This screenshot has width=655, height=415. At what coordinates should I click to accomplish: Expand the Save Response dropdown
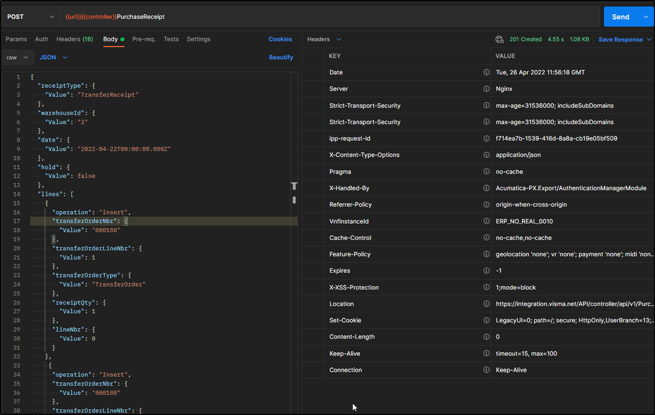point(648,39)
